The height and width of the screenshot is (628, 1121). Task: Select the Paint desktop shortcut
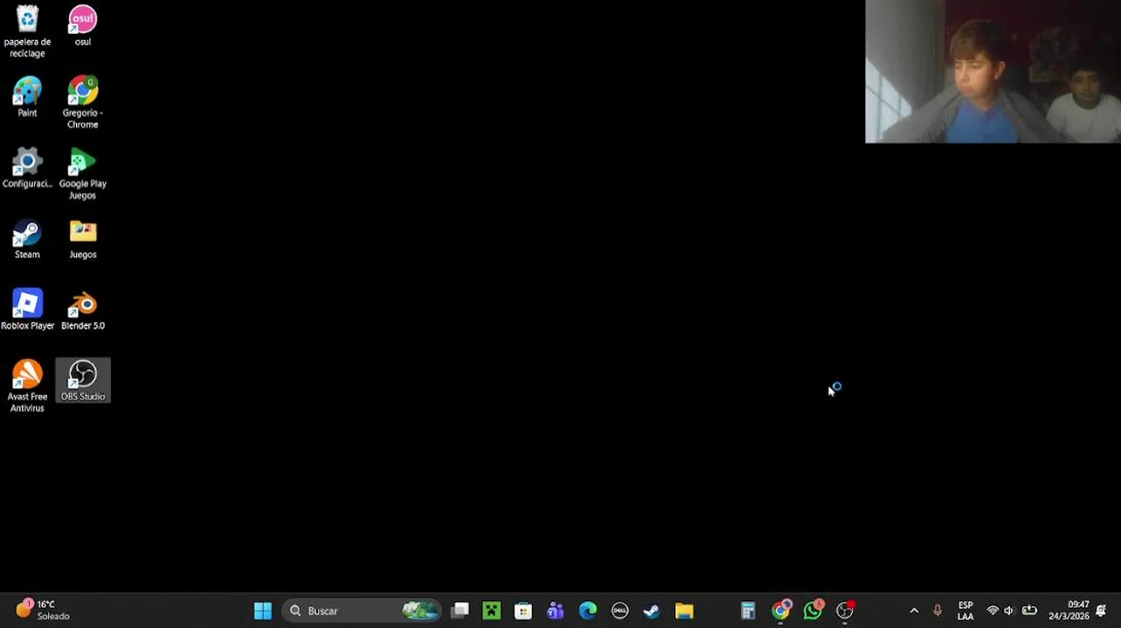(x=27, y=96)
